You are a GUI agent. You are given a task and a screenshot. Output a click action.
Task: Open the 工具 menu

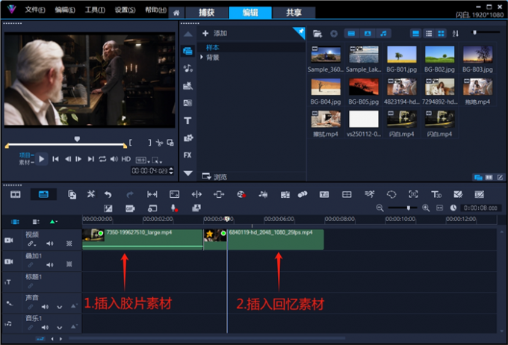point(95,10)
